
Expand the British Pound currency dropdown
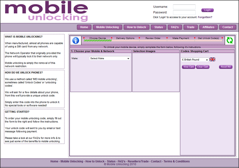click(195, 60)
